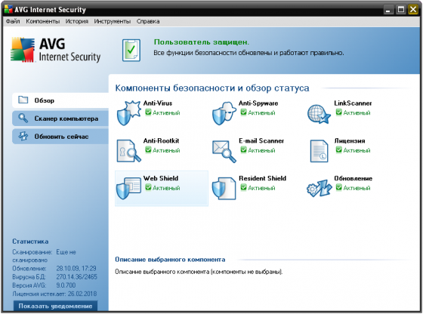Open the LinkScanner globe icon
Viewport: 423px width, 314px height.
click(x=319, y=114)
